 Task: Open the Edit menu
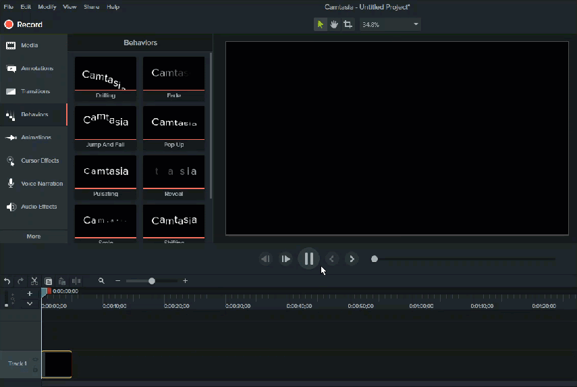(x=26, y=7)
